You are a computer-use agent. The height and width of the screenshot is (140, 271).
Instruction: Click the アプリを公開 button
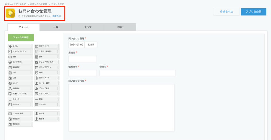point(253,12)
